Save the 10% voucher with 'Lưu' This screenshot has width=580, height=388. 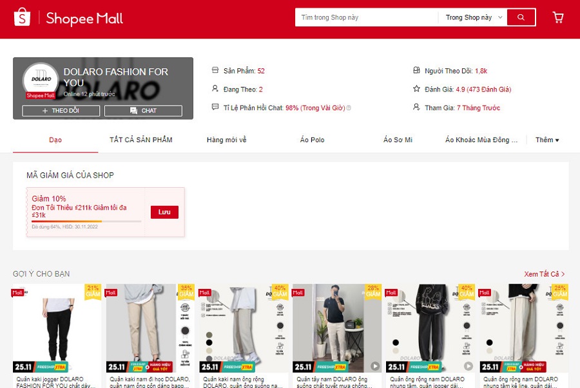164,212
